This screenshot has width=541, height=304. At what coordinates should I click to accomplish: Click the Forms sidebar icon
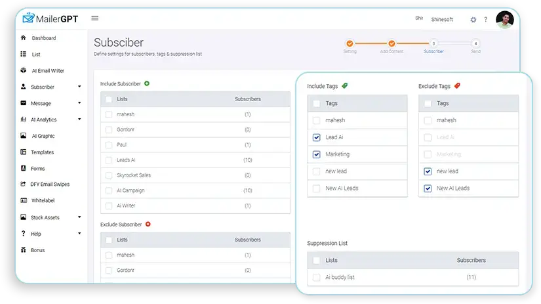[23, 168]
